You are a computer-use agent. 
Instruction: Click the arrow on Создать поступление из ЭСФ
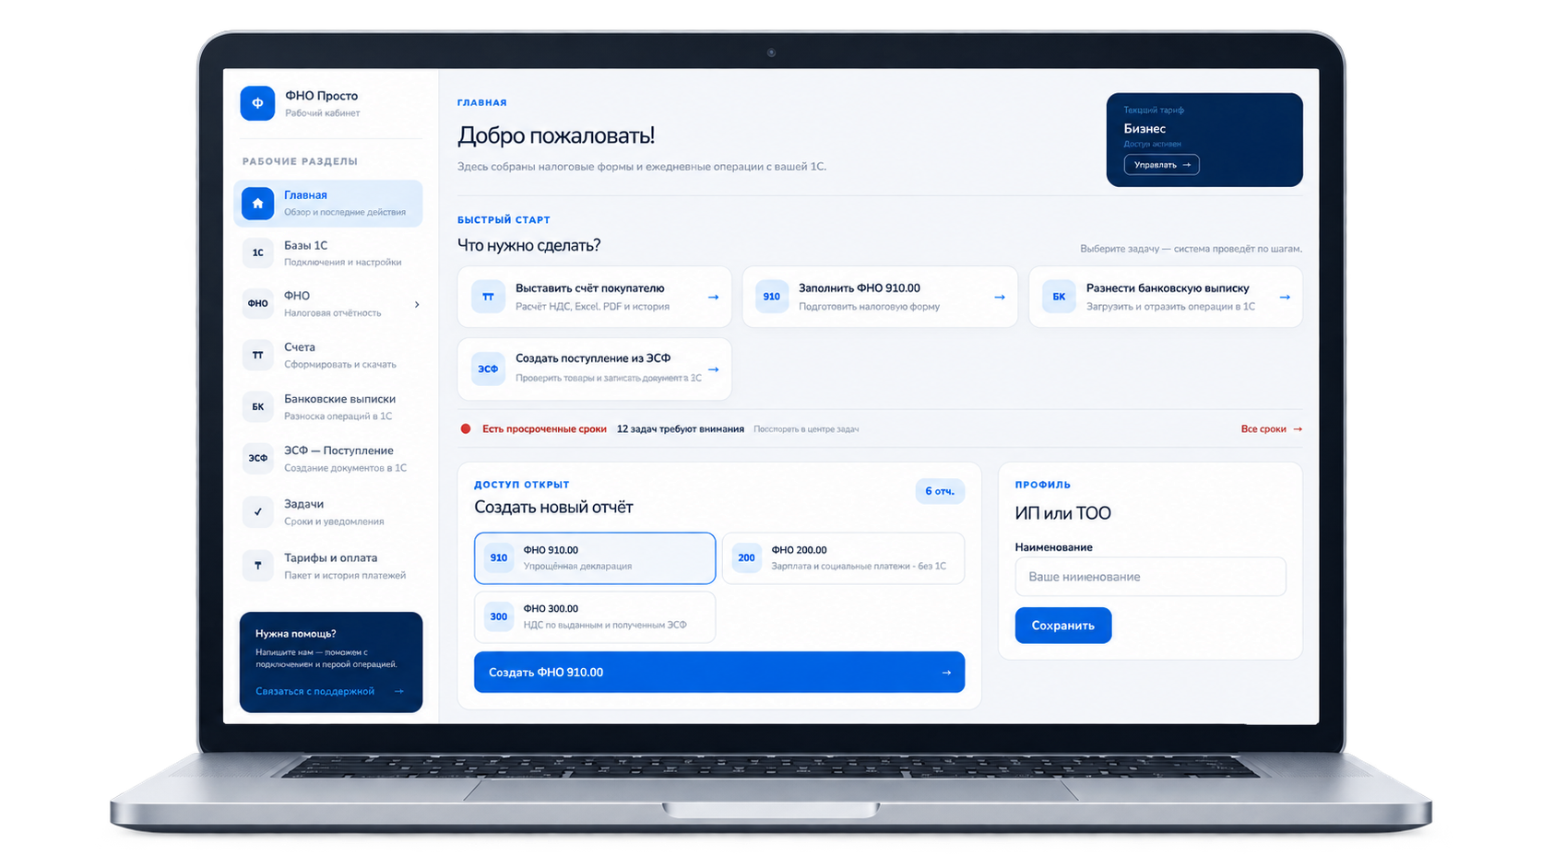click(713, 369)
